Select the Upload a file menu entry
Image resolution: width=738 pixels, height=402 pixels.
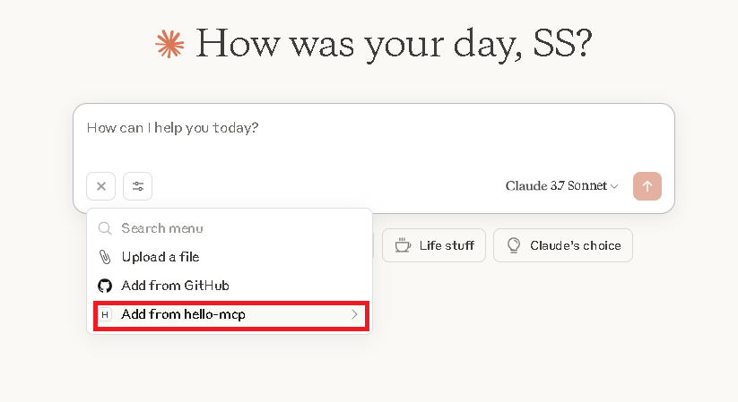(230, 257)
